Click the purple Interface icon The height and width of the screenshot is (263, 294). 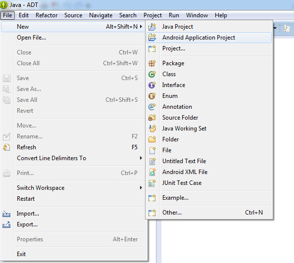[152, 85]
